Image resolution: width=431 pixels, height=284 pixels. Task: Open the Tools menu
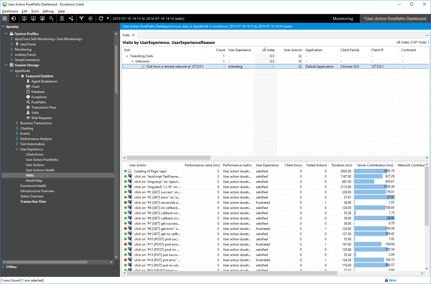pyautogui.click(x=35, y=11)
